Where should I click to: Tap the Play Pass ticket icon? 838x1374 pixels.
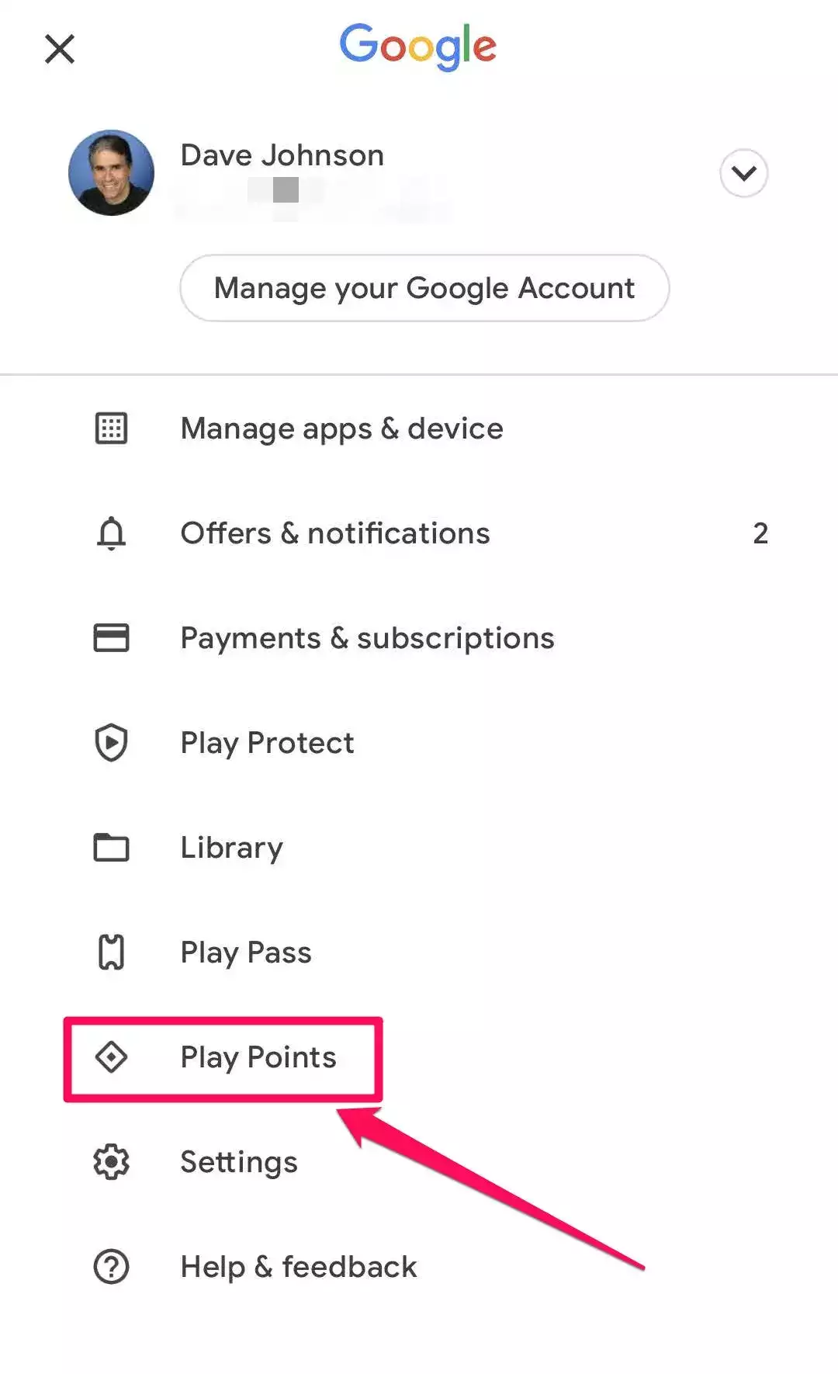111,952
